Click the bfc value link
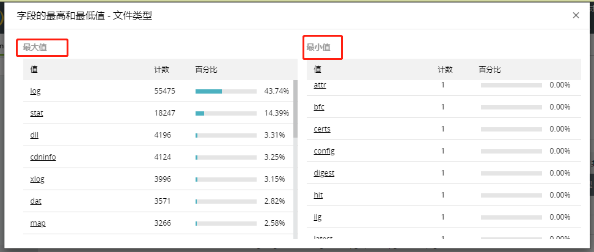594x252 pixels. 319,107
